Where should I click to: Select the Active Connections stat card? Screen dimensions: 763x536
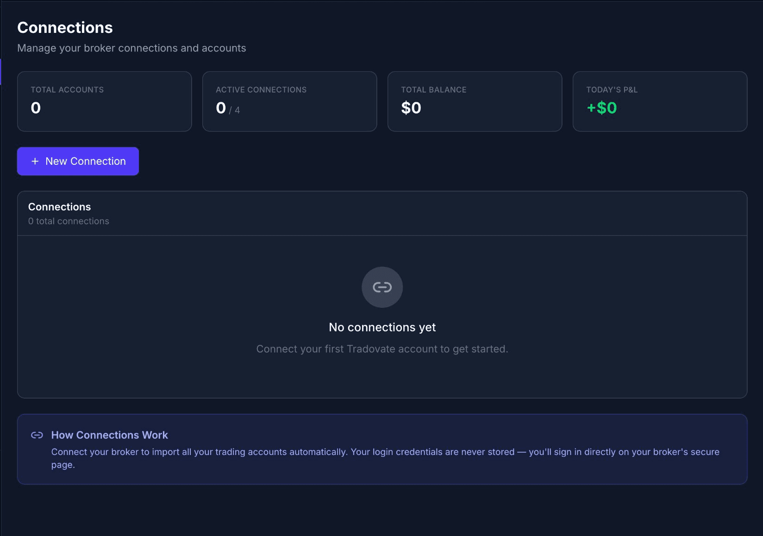pos(289,101)
